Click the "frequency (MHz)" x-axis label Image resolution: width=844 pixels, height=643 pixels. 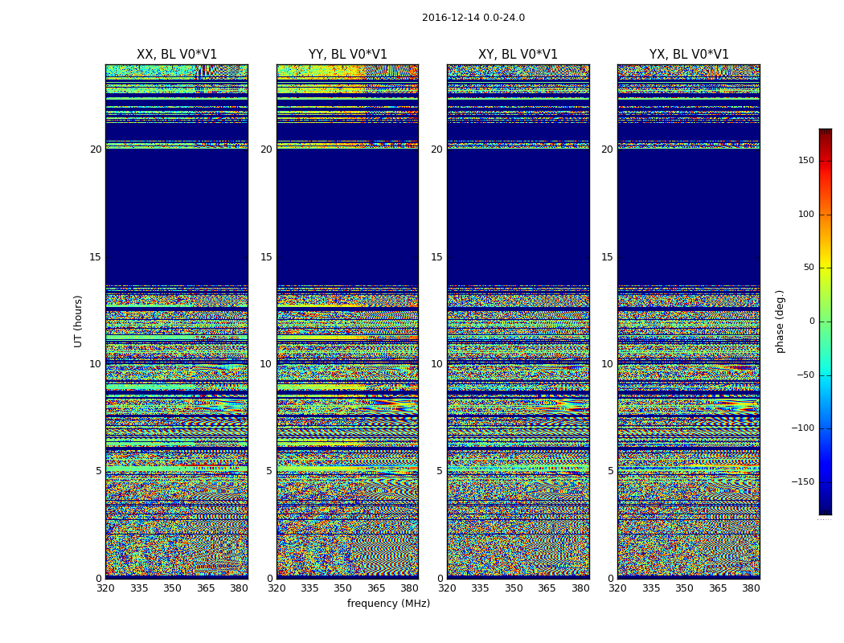pyautogui.click(x=388, y=604)
